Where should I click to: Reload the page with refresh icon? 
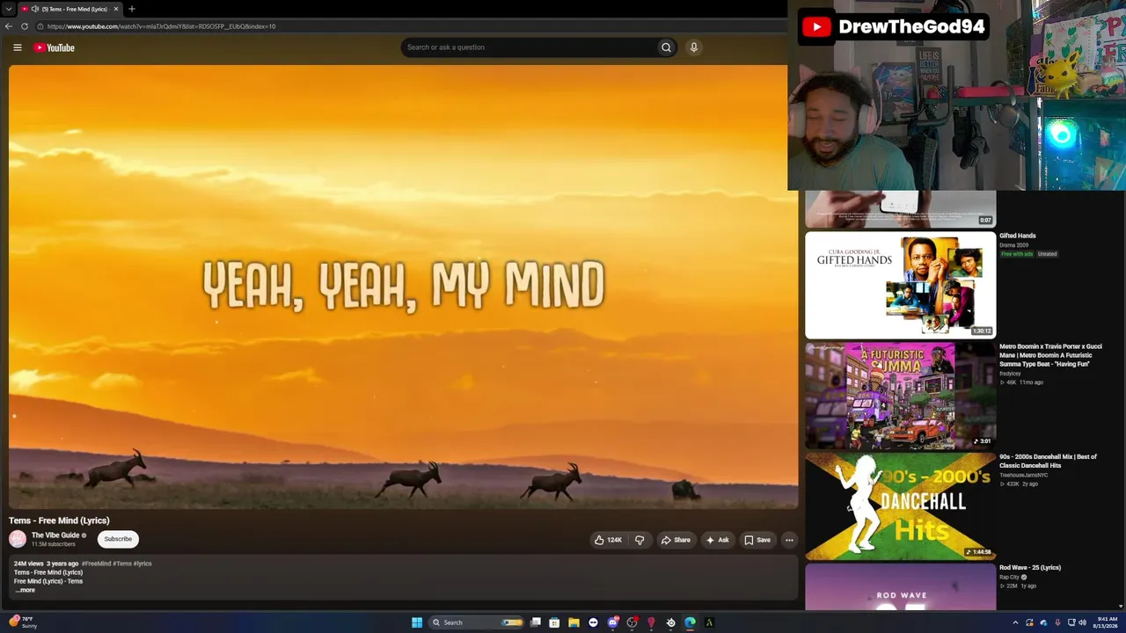(25, 26)
